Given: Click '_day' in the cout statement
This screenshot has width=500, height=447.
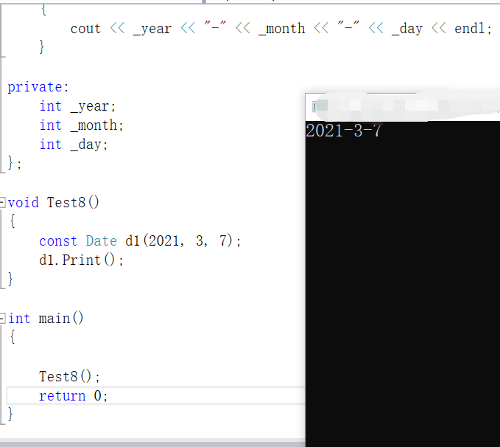Looking at the screenshot, I should click(407, 29).
